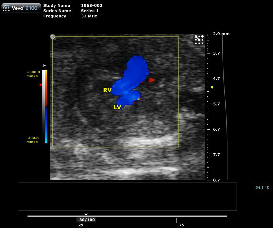
Task: Click series name value Series 1
Action: point(90,11)
